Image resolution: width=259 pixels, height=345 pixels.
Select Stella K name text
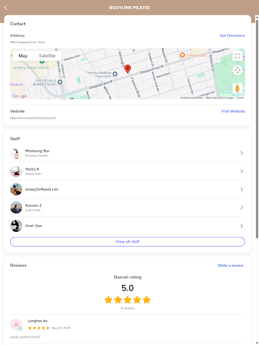tap(32, 169)
